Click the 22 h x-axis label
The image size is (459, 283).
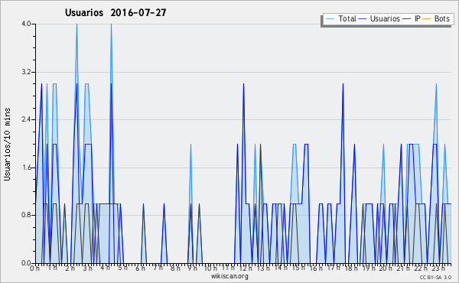(421, 268)
